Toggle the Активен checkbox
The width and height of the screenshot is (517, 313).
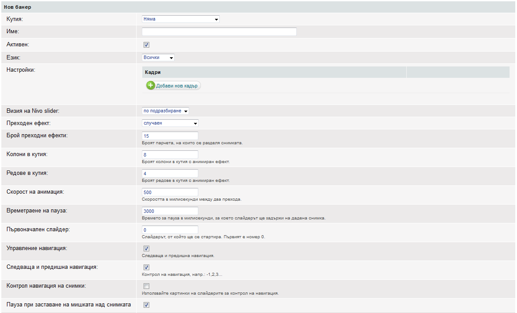pos(147,45)
